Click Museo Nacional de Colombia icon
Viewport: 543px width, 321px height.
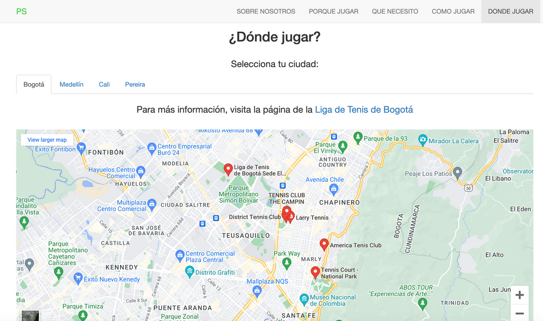(304, 299)
